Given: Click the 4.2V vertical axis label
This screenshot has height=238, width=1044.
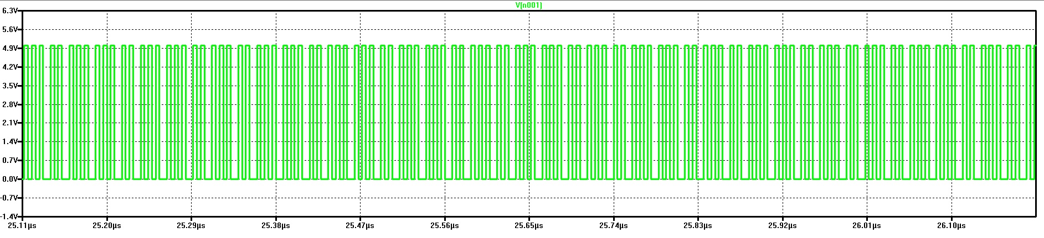Looking at the screenshot, I should coord(11,67).
